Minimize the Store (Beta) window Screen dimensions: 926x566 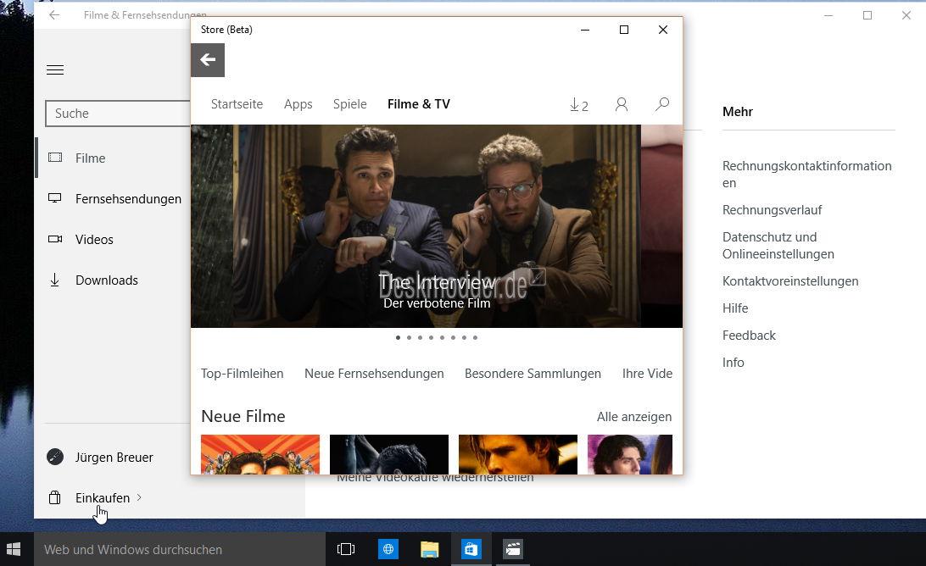click(x=584, y=30)
